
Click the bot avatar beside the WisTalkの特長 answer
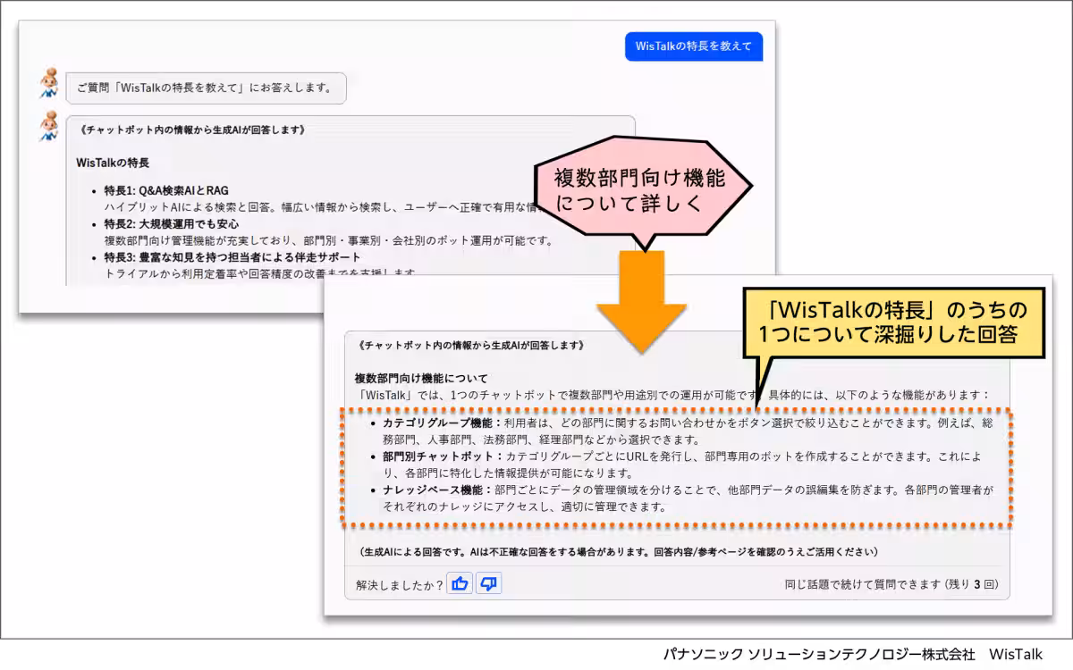tap(48, 126)
